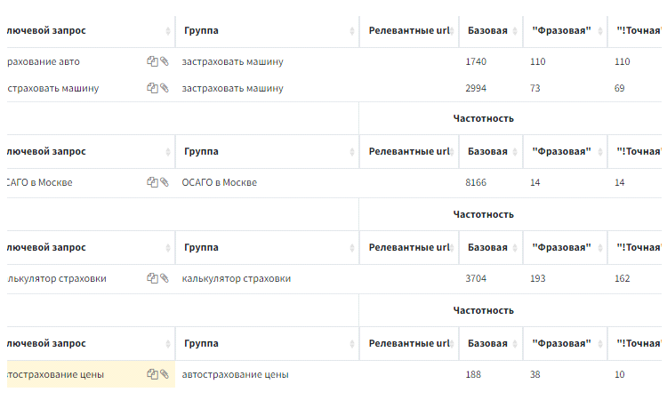667x400 pixels.
Task: Click group cell in the 3704 frequency row
Action: [236, 278]
